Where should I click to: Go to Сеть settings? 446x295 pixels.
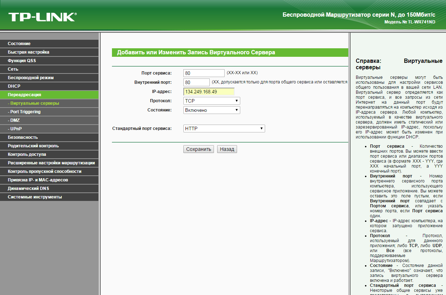[x=49, y=69]
